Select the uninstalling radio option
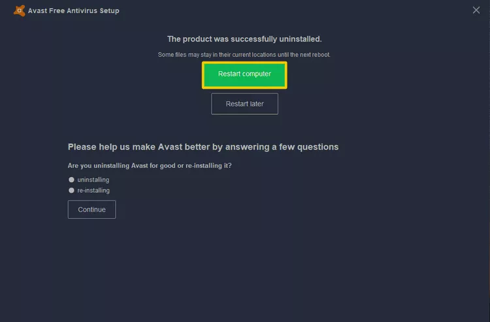490x322 pixels. 72,180
